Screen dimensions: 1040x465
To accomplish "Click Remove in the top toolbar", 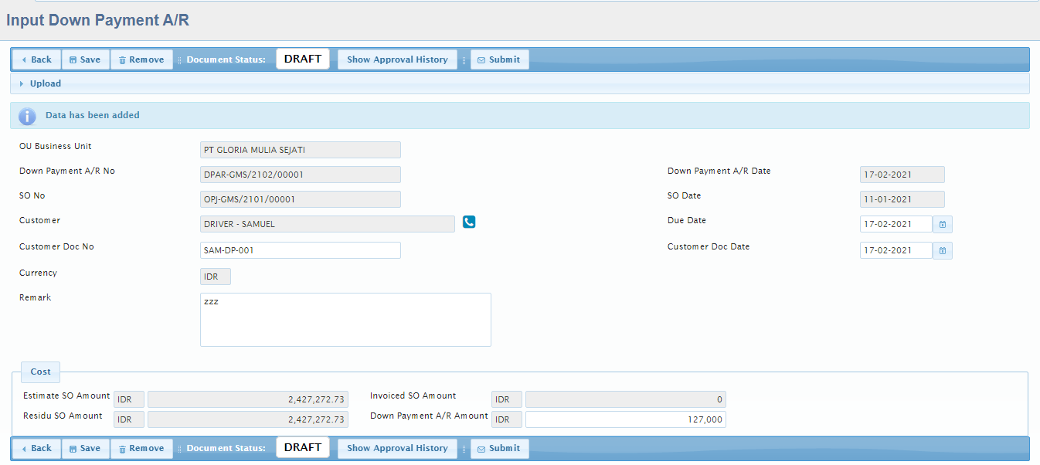I will (x=141, y=59).
